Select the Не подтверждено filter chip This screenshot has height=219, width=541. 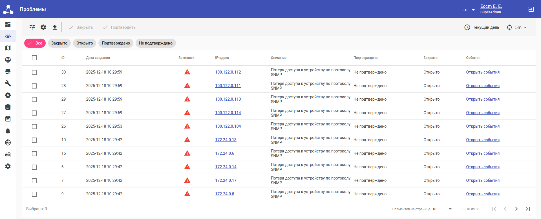pos(156,43)
